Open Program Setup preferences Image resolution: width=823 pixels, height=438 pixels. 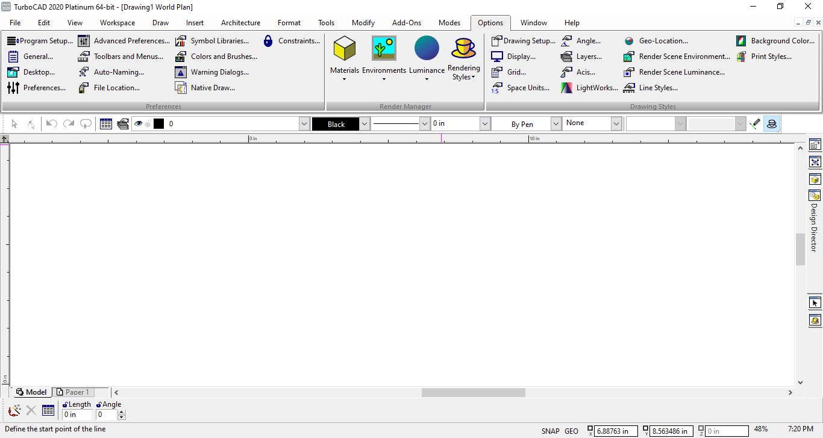(x=40, y=41)
